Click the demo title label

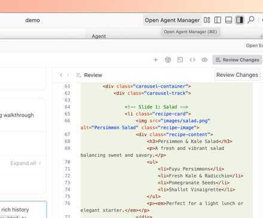click(x=33, y=20)
